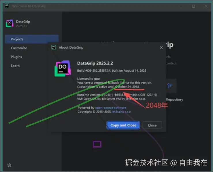The width and height of the screenshot is (213, 172).
Task: Click the perpetual fallback license text
Action: click(x=114, y=83)
